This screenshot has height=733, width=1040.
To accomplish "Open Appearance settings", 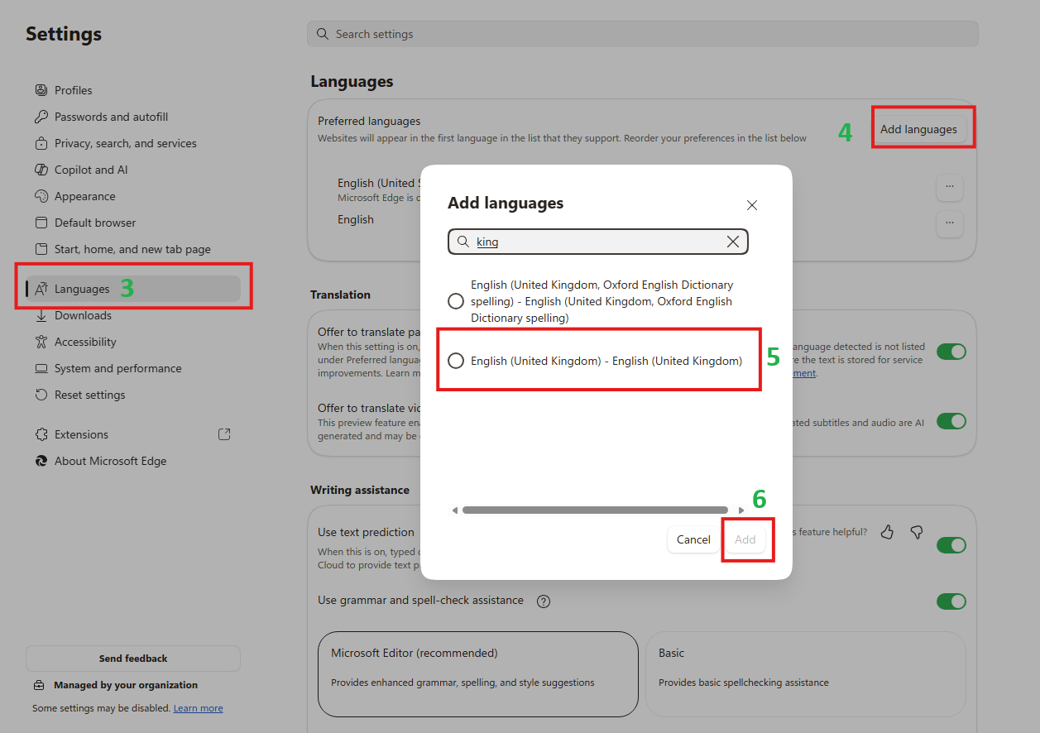I will [x=84, y=196].
